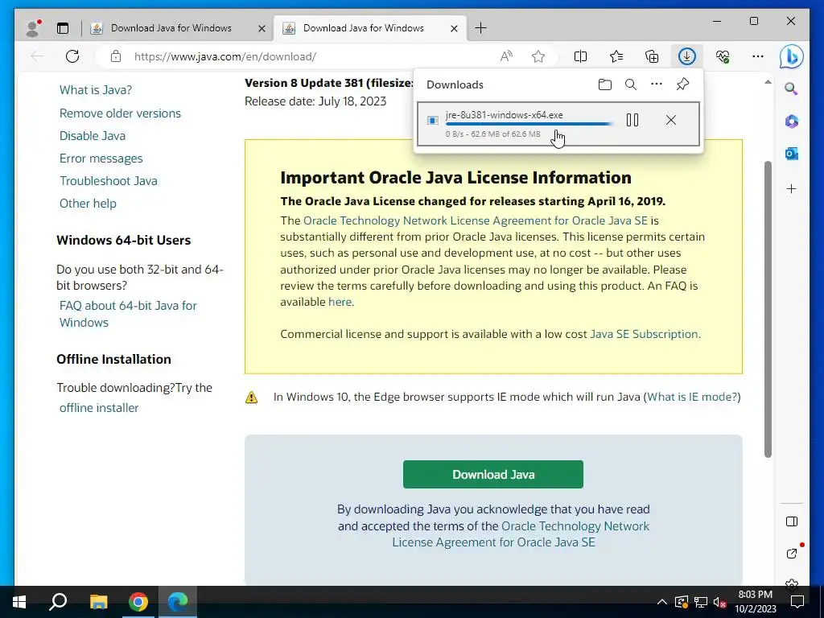Image resolution: width=824 pixels, height=618 pixels.
Task: Close the active Download Java tab
Action: tap(454, 28)
